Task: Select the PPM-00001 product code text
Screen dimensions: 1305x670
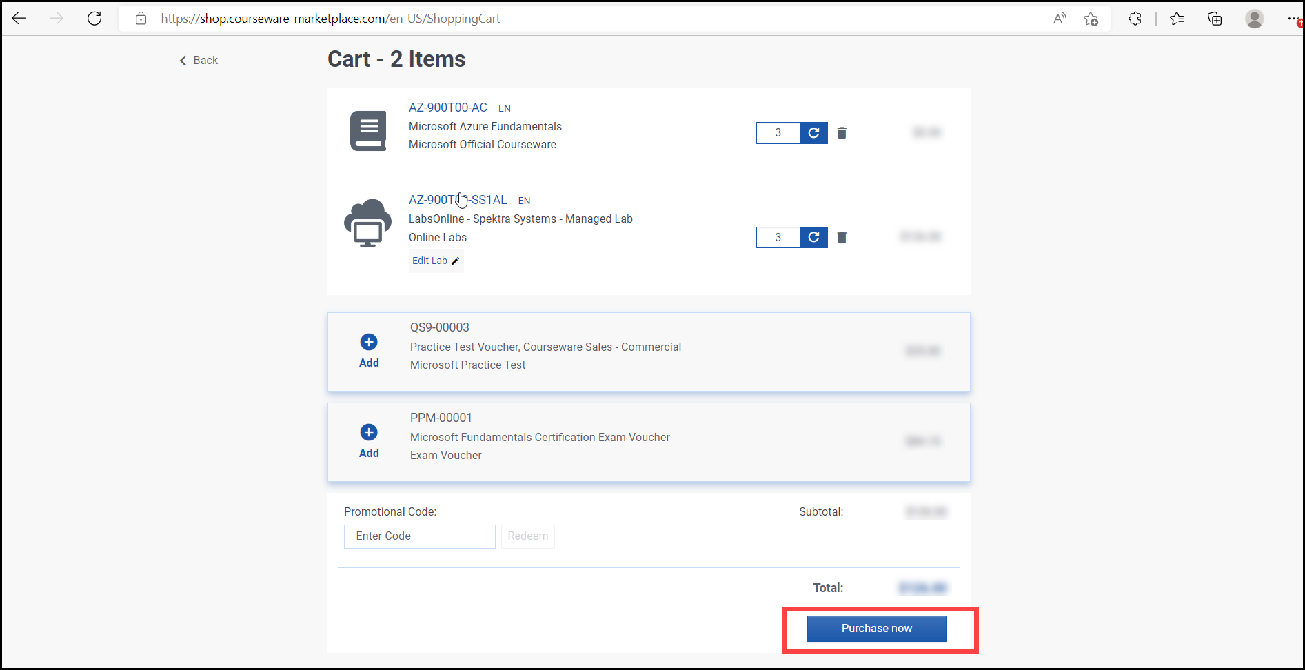Action: click(441, 418)
